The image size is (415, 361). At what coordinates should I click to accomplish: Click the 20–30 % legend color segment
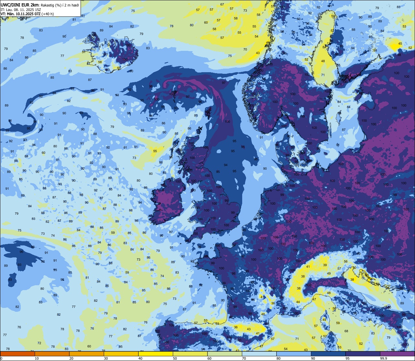[x=87, y=354]
